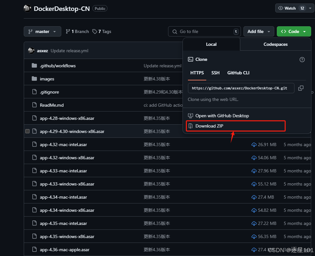This screenshot has height=256, width=315.
Task: Click the download cloud icon for 54.06 MB
Action: click(x=254, y=158)
